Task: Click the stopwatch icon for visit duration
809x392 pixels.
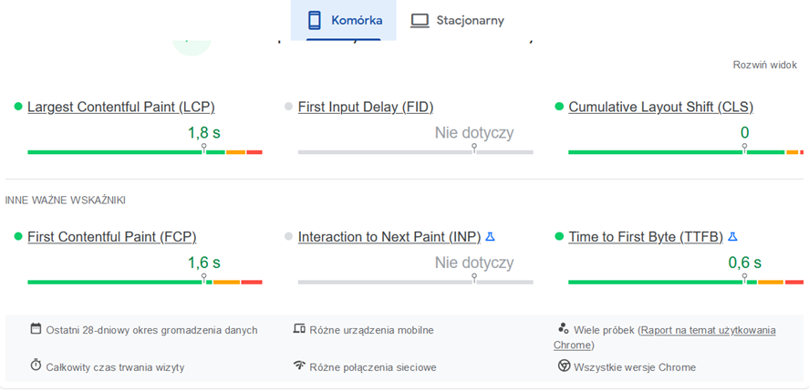Action: (36, 366)
